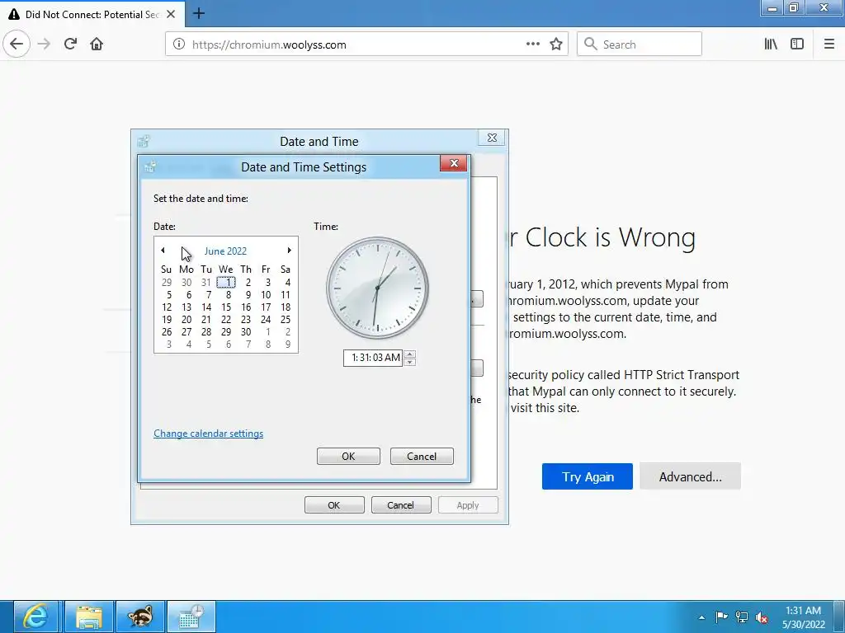Click the June 2022 calendar header

pos(225,251)
